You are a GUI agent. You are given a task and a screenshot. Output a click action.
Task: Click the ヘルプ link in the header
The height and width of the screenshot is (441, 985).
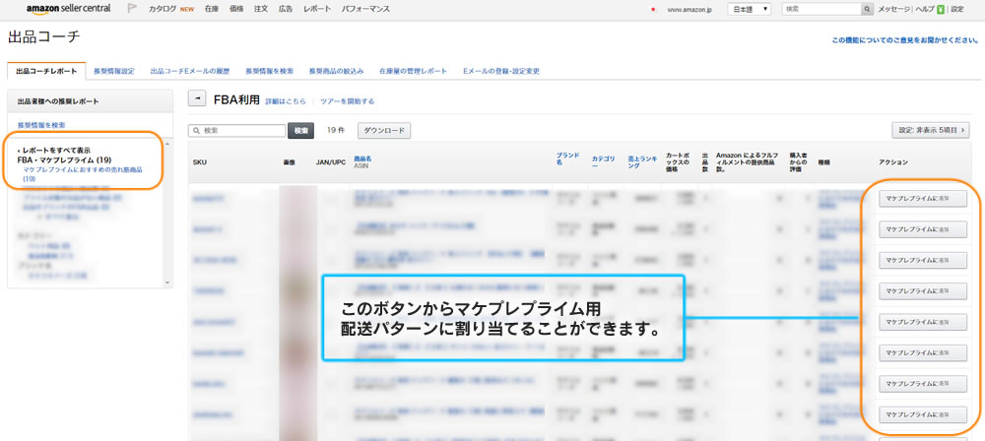pyautogui.click(x=925, y=10)
